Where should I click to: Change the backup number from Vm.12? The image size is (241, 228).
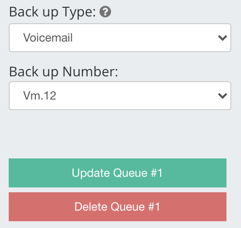click(120, 96)
